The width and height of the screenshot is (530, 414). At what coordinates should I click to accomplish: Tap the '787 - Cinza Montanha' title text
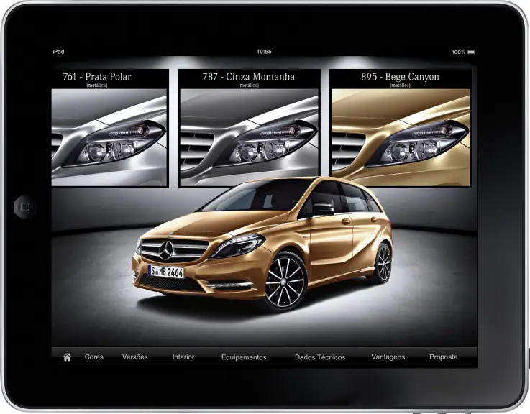[x=249, y=77]
